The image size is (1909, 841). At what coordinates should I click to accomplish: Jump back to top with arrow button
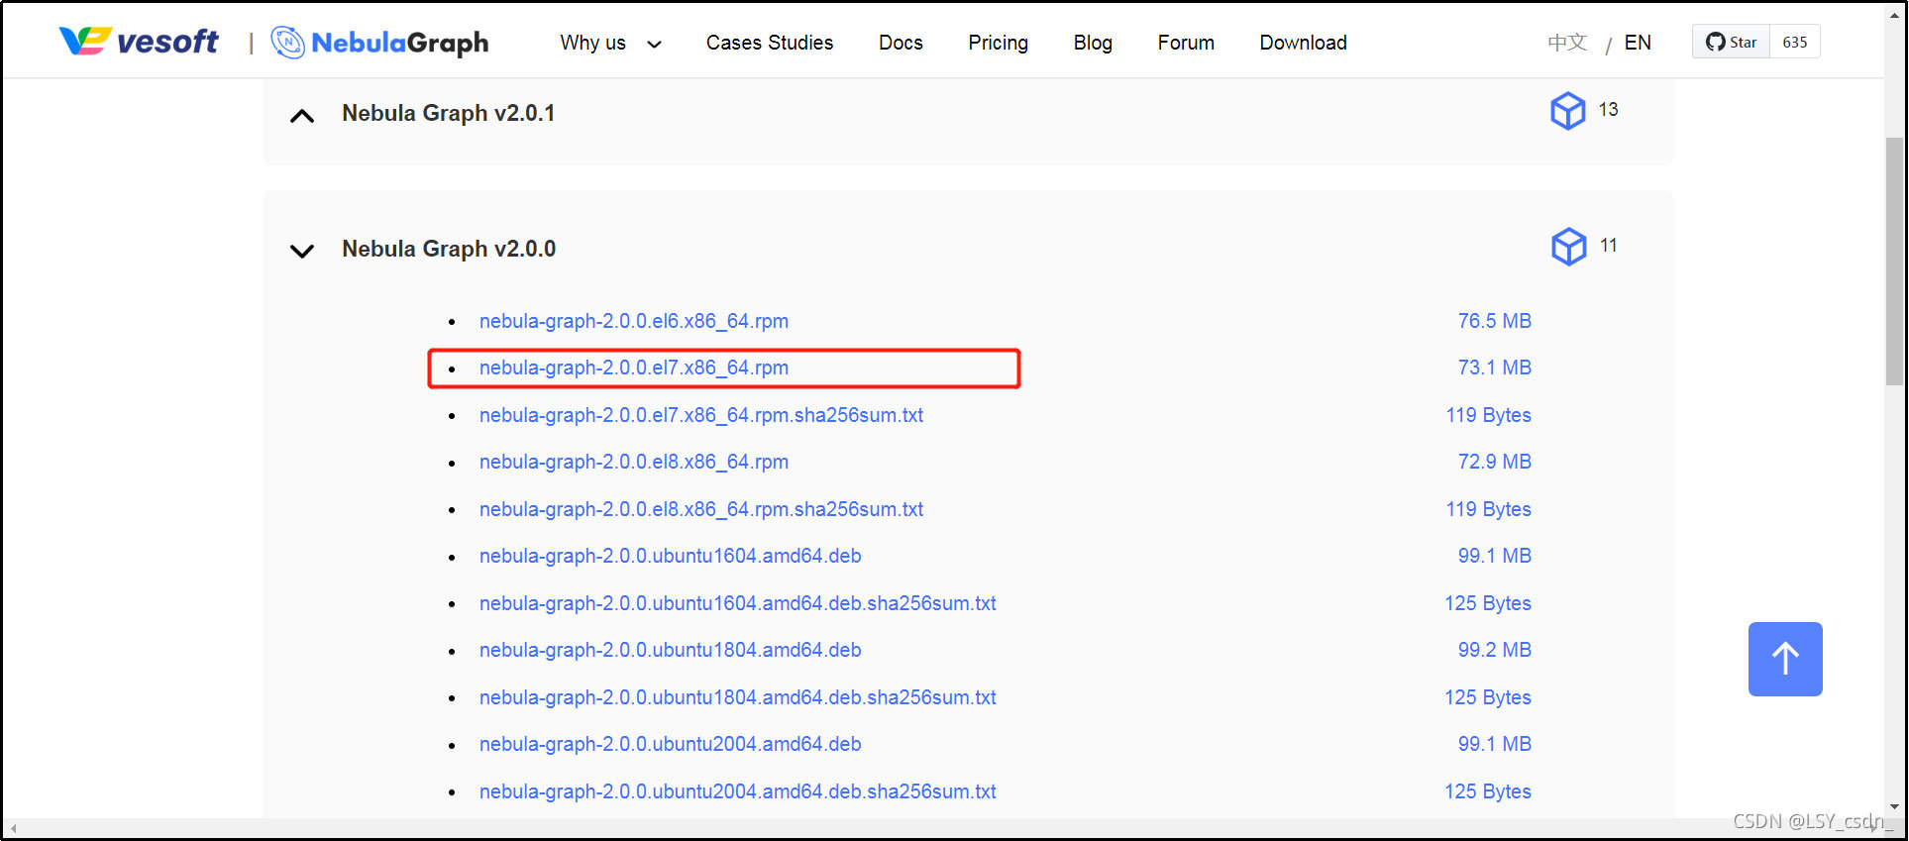[x=1785, y=659]
